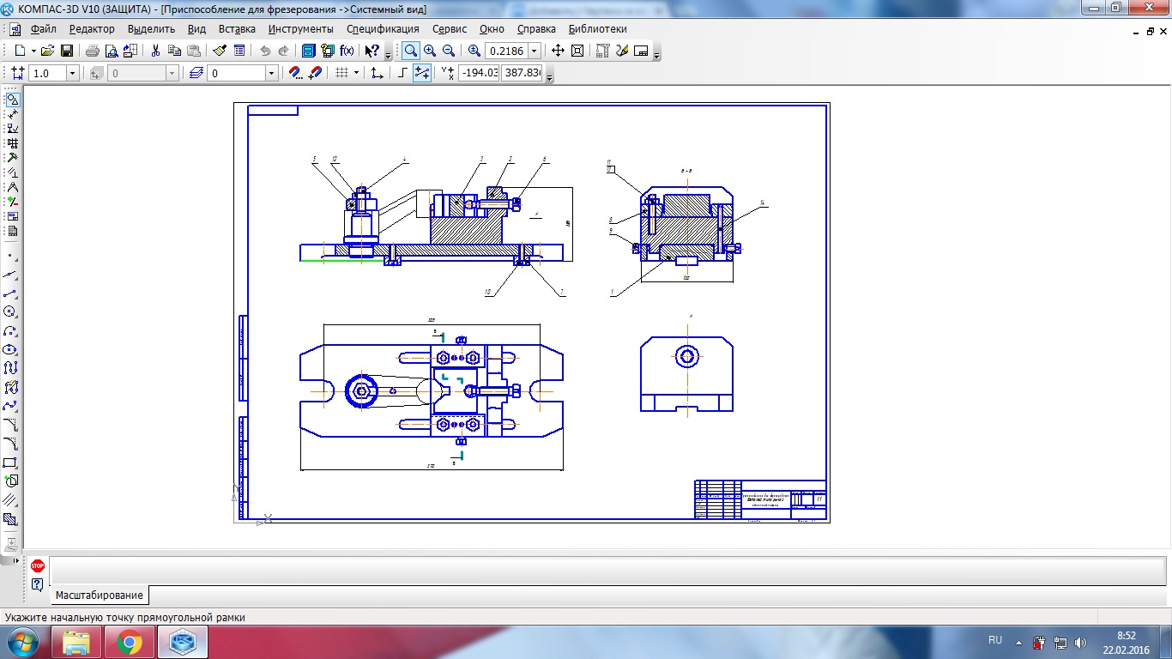The height and width of the screenshot is (659, 1172).
Task: Select the Point tool
Action: [x=11, y=256]
